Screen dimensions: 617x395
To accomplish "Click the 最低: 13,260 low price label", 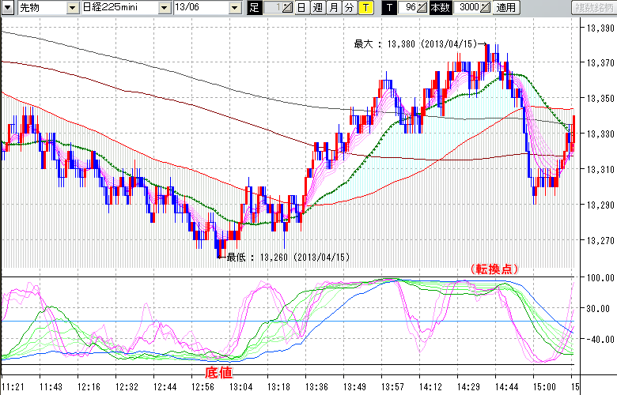I will point(287,257).
